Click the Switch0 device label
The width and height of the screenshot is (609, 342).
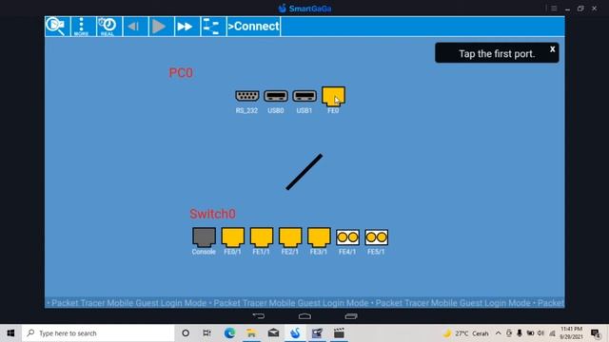coord(212,214)
